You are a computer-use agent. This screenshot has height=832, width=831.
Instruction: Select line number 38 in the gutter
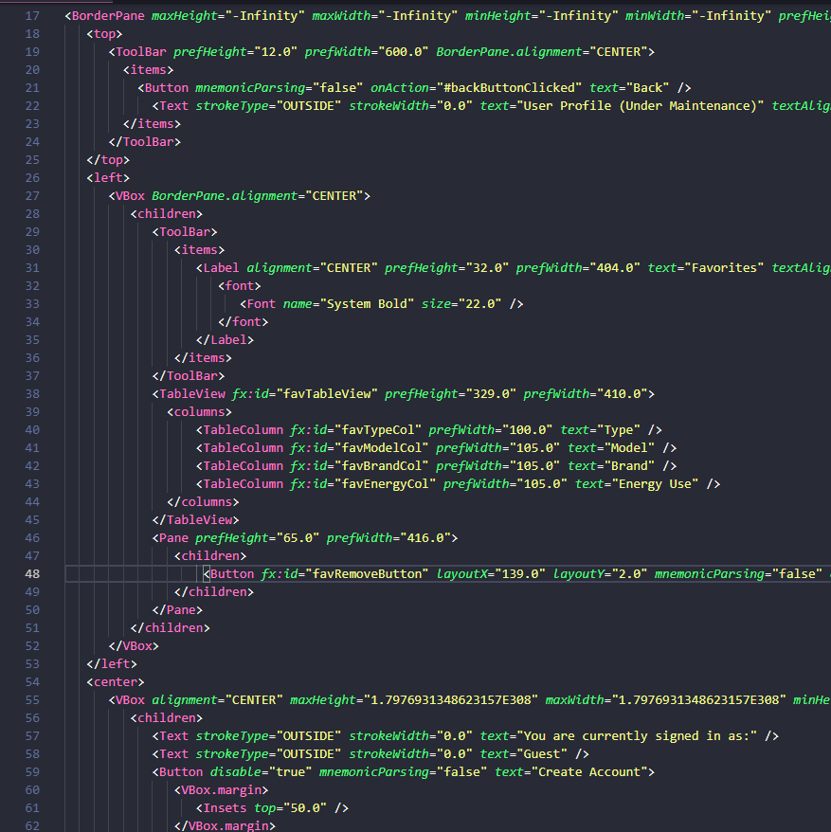[x=32, y=393]
